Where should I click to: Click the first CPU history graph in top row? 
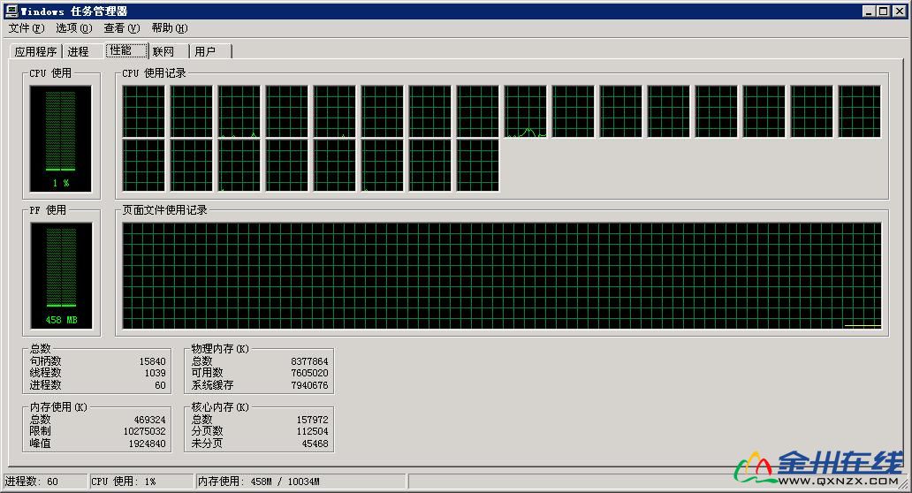[144, 111]
